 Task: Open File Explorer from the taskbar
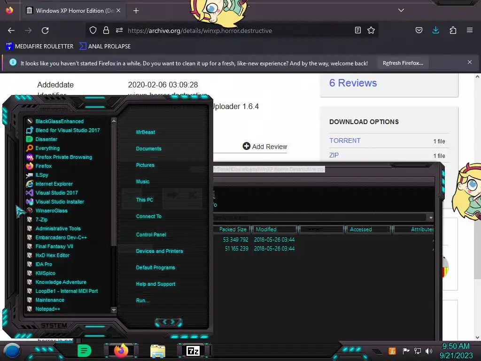(x=158, y=351)
